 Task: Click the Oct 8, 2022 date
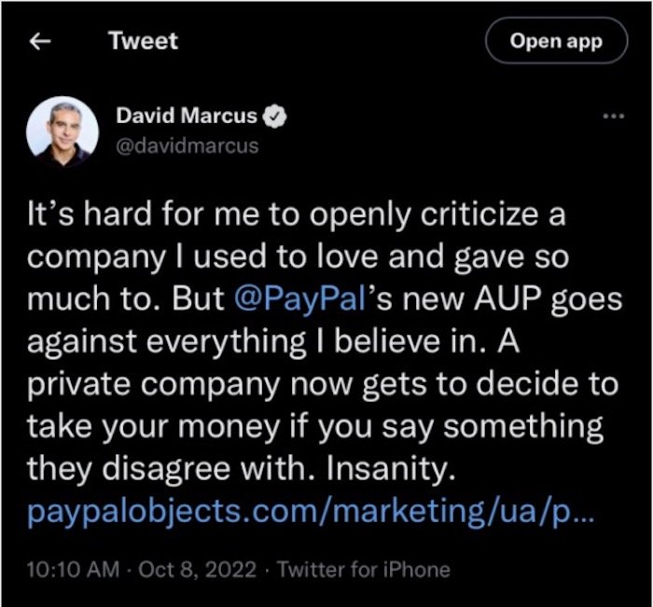click(x=195, y=568)
